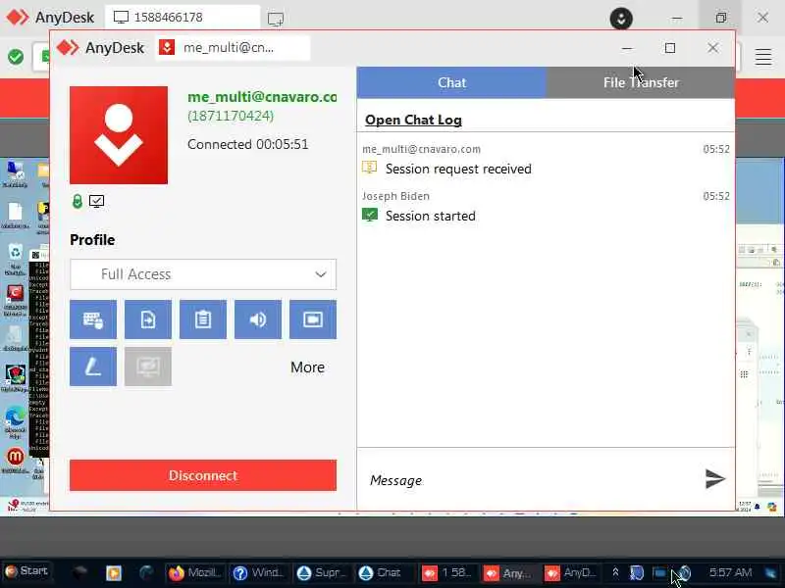The width and height of the screenshot is (785, 588).
Task: Toggle file transfer permission button
Action: [148, 319]
